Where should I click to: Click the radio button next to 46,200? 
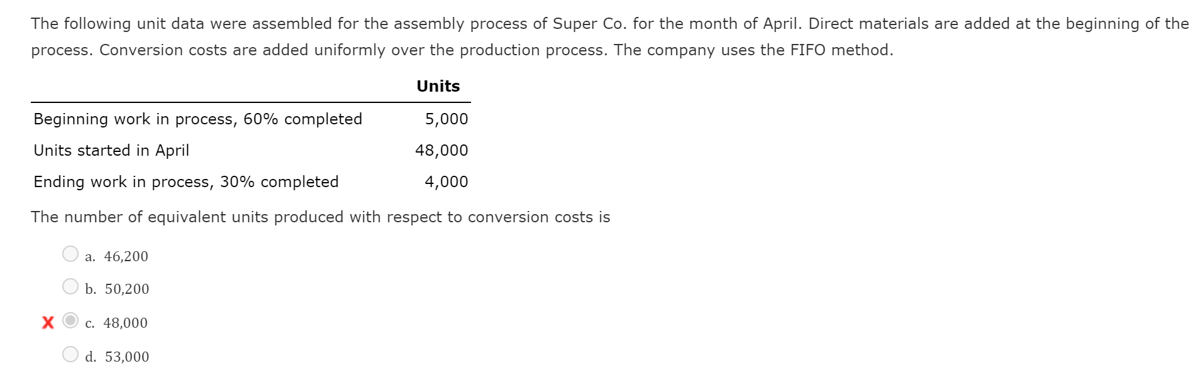point(70,254)
